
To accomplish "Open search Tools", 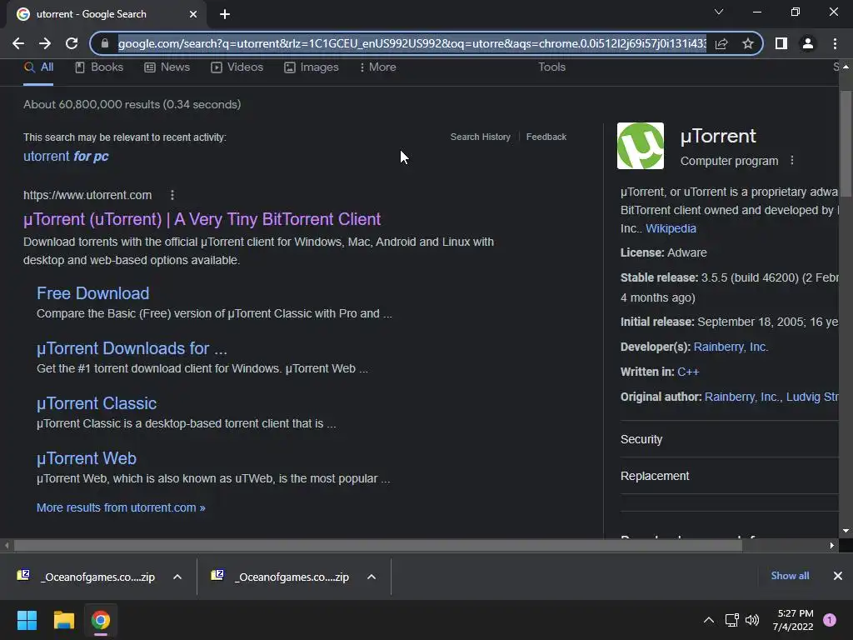I will pyautogui.click(x=551, y=67).
